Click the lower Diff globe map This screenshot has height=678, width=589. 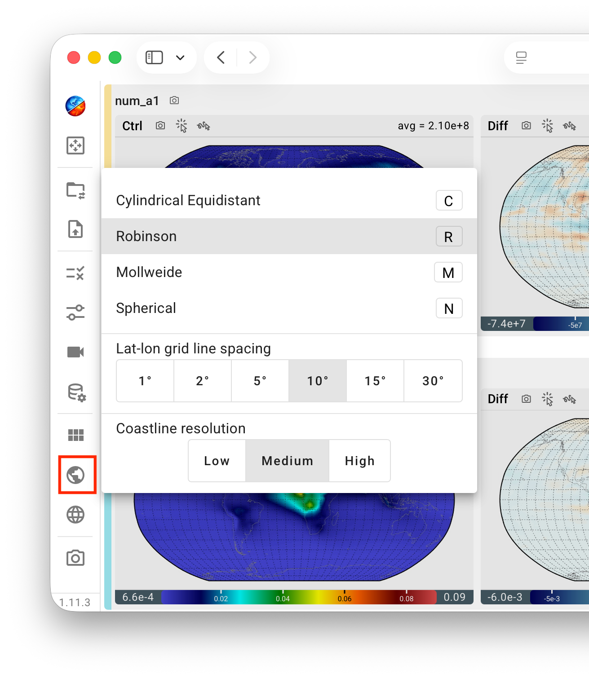click(x=545, y=499)
